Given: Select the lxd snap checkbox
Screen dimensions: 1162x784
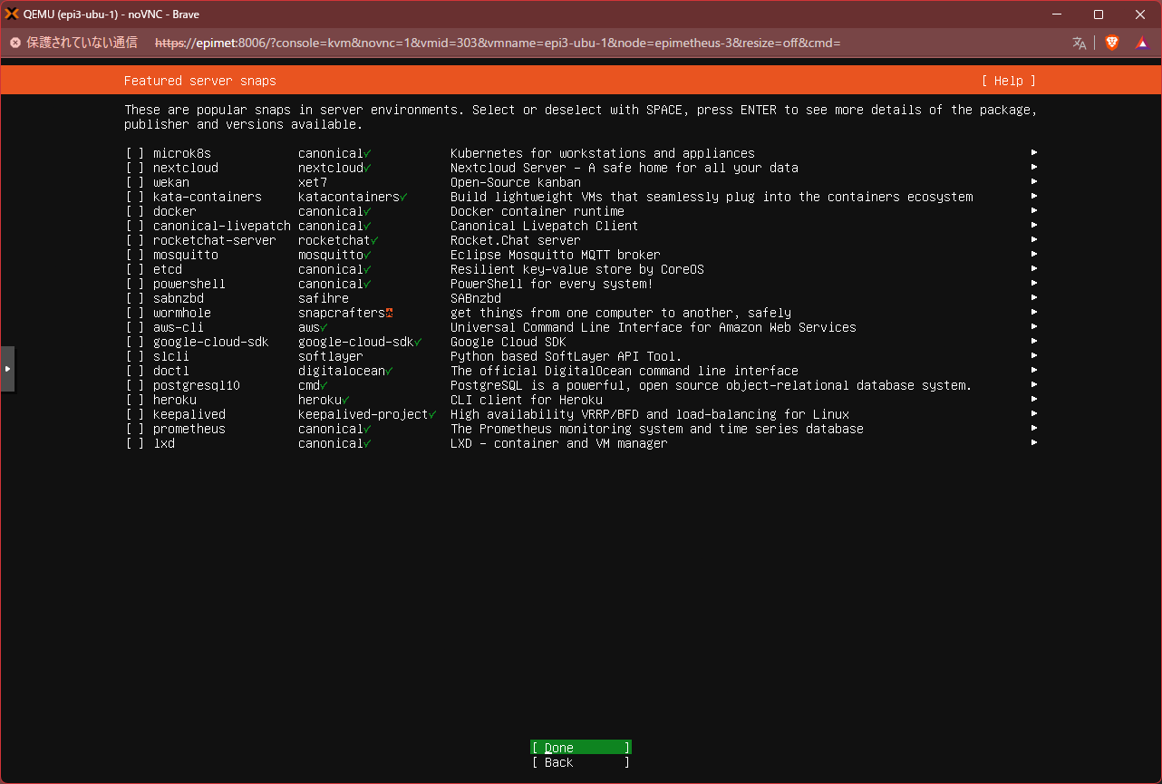Looking at the screenshot, I should point(135,443).
